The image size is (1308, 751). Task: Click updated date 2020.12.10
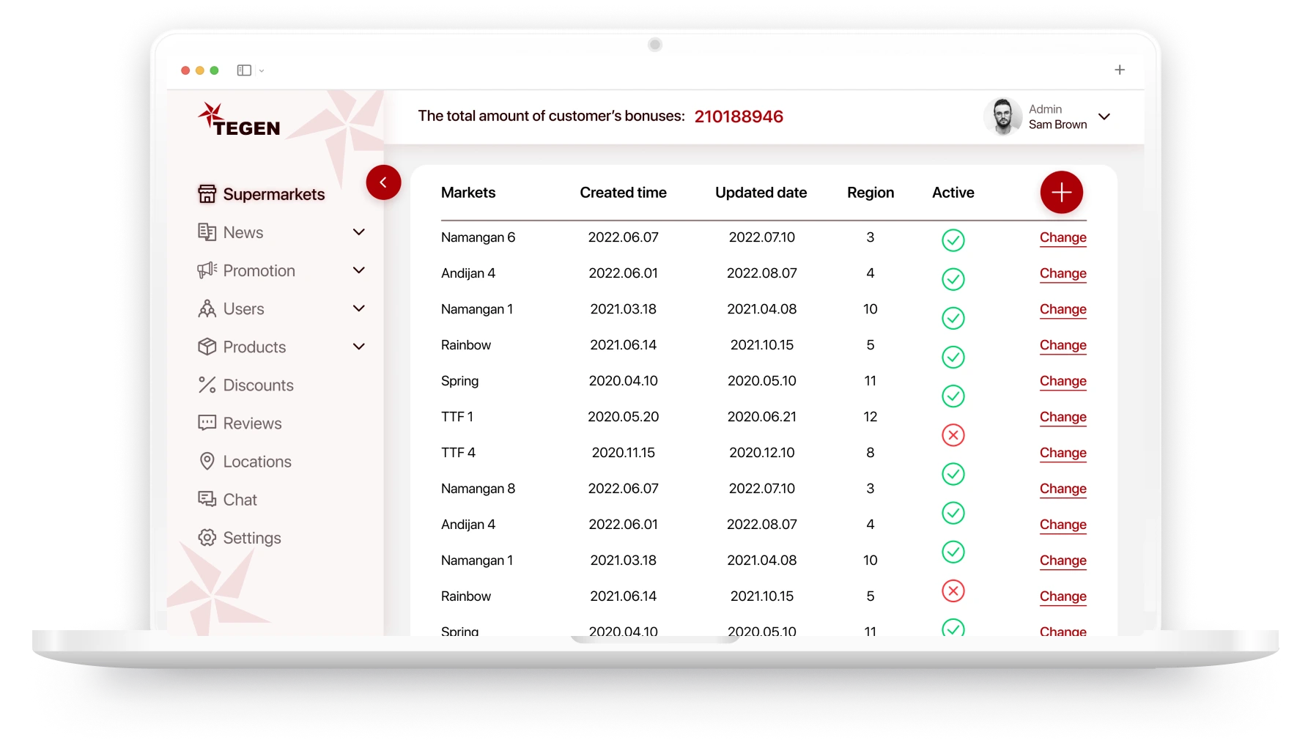pos(761,453)
